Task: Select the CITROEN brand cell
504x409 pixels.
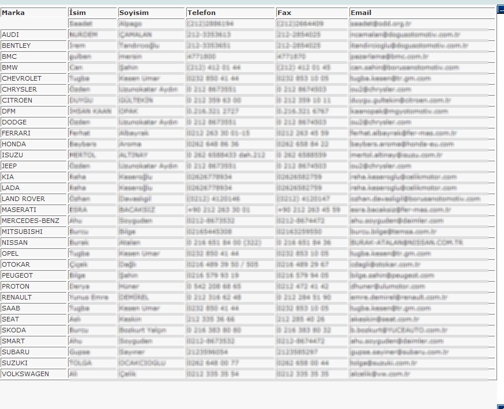Action: 33,100
